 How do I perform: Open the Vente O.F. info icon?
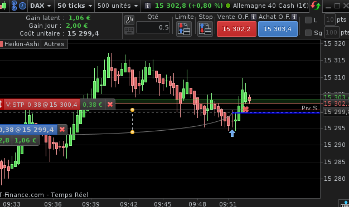click(x=254, y=17)
